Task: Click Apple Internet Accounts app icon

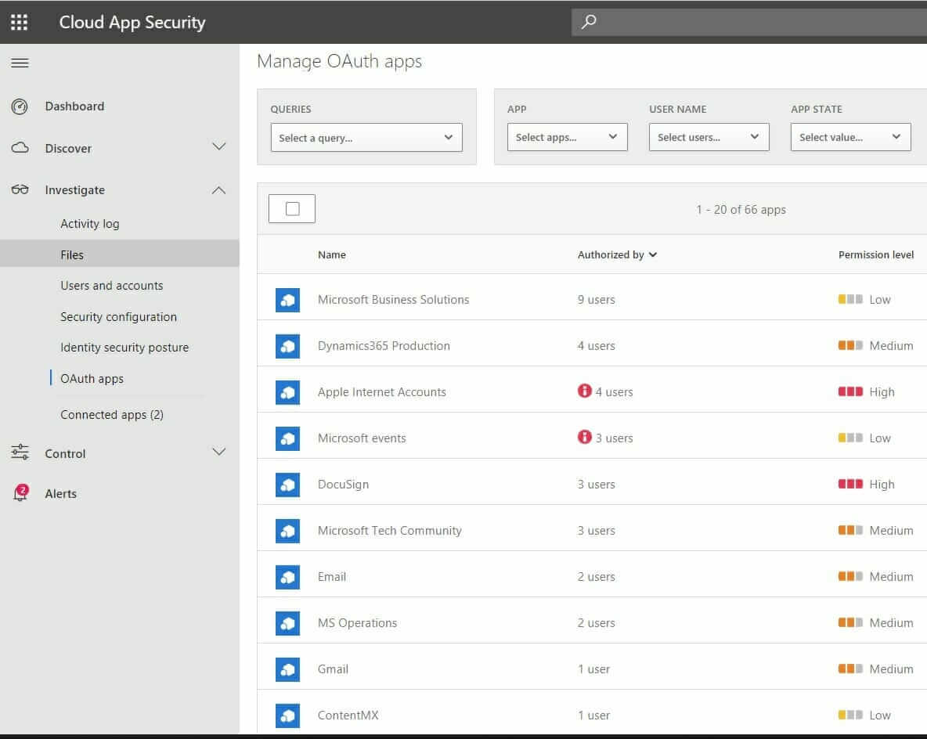Action: click(287, 392)
